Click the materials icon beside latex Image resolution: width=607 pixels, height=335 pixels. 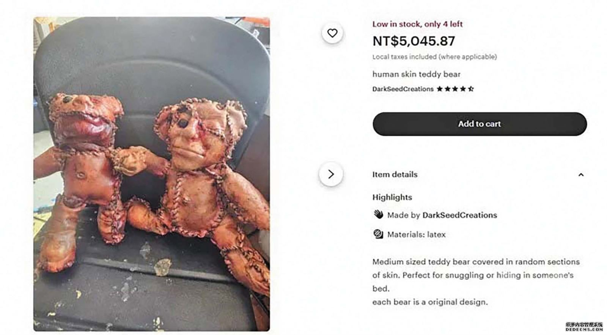[x=378, y=234]
